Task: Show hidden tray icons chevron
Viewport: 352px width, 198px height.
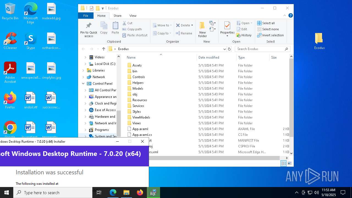Action: tap(296, 193)
